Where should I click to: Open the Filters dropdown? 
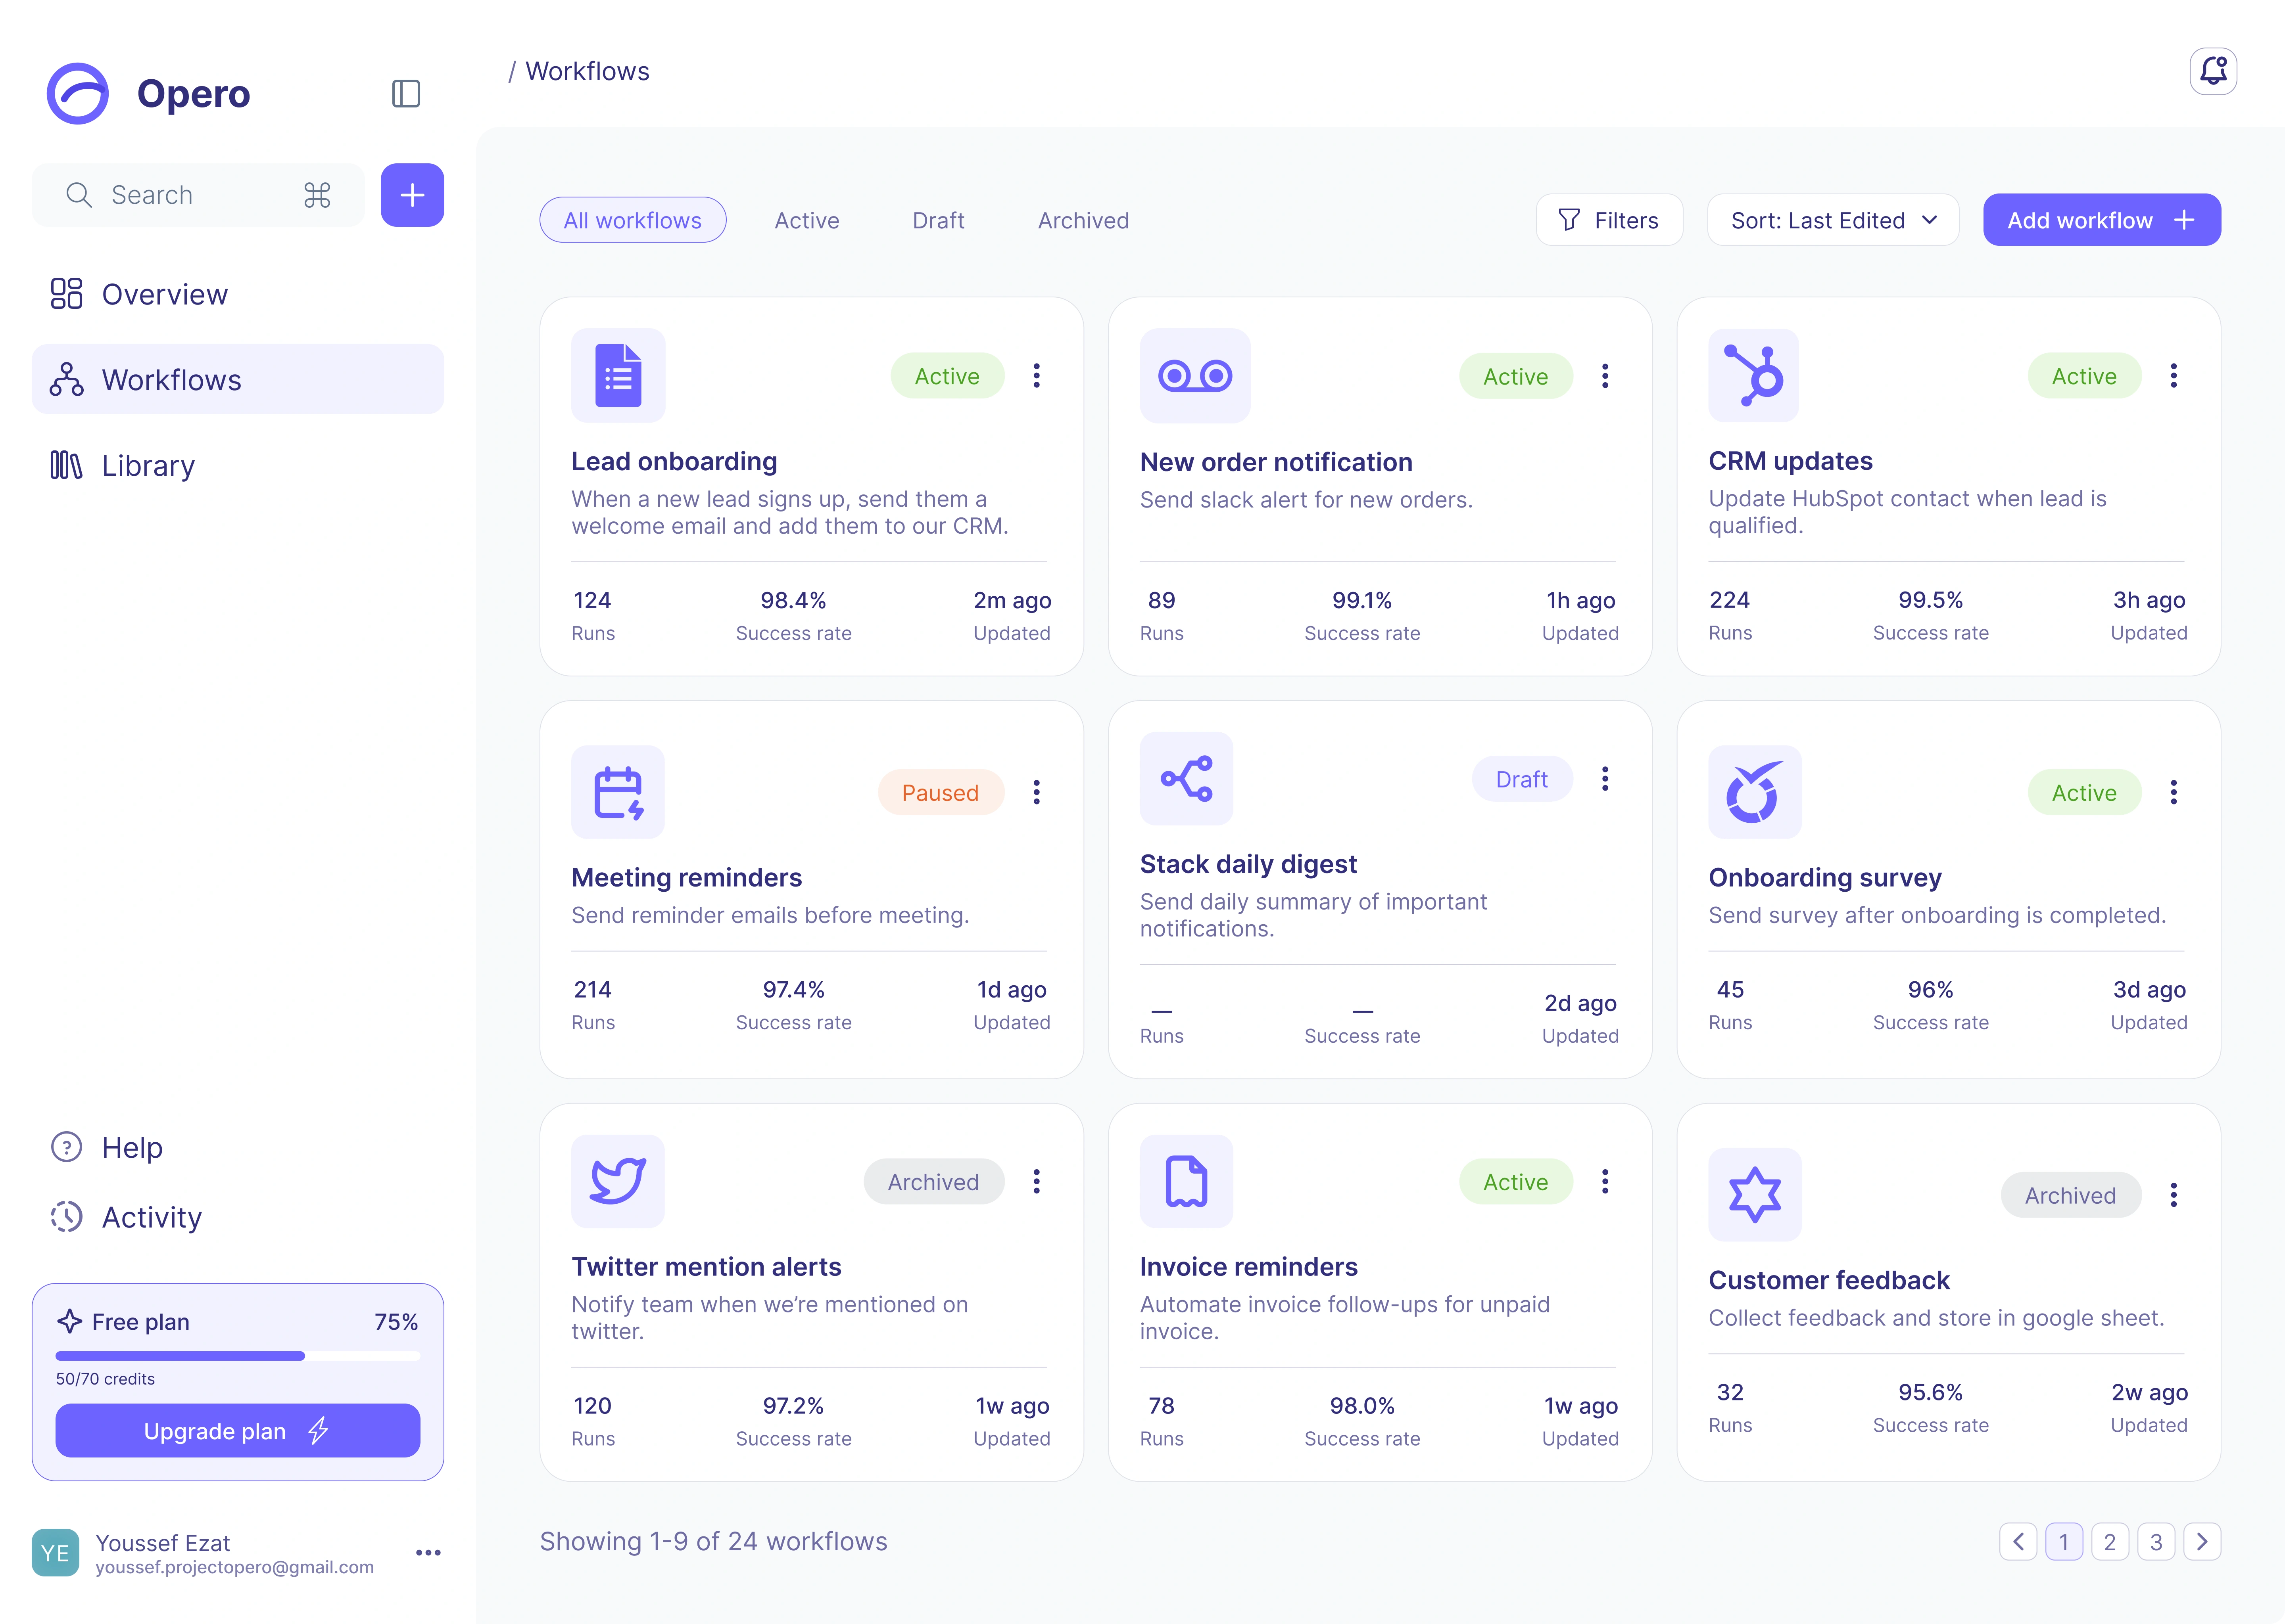point(1609,220)
